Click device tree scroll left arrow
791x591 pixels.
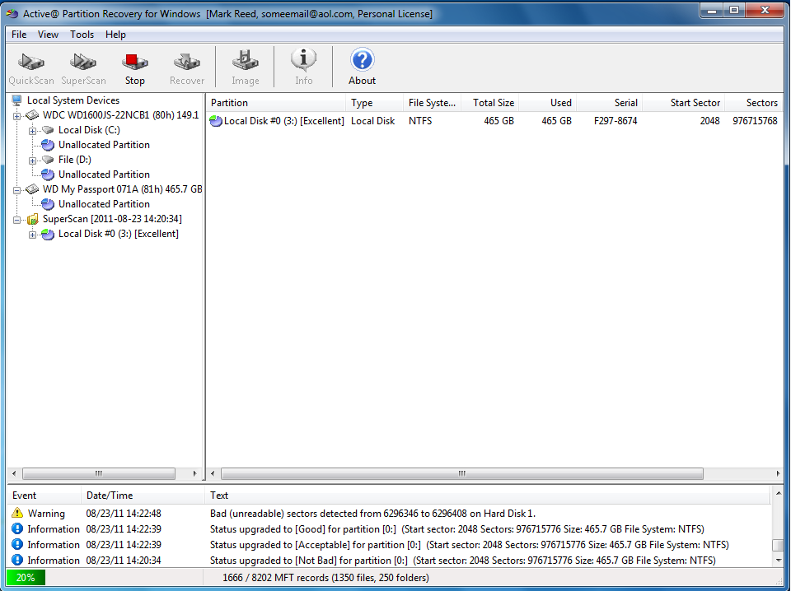click(14, 473)
